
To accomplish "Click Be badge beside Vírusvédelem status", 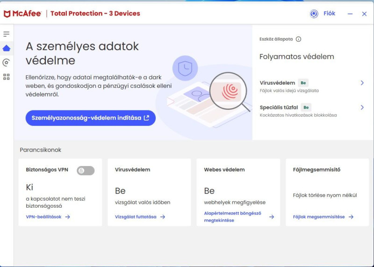I will click(x=303, y=83).
